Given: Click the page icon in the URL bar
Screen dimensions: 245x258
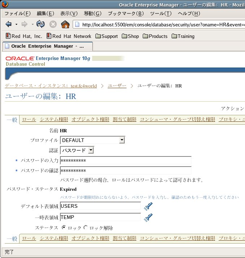Looking at the screenshot, I should pos(77,25).
